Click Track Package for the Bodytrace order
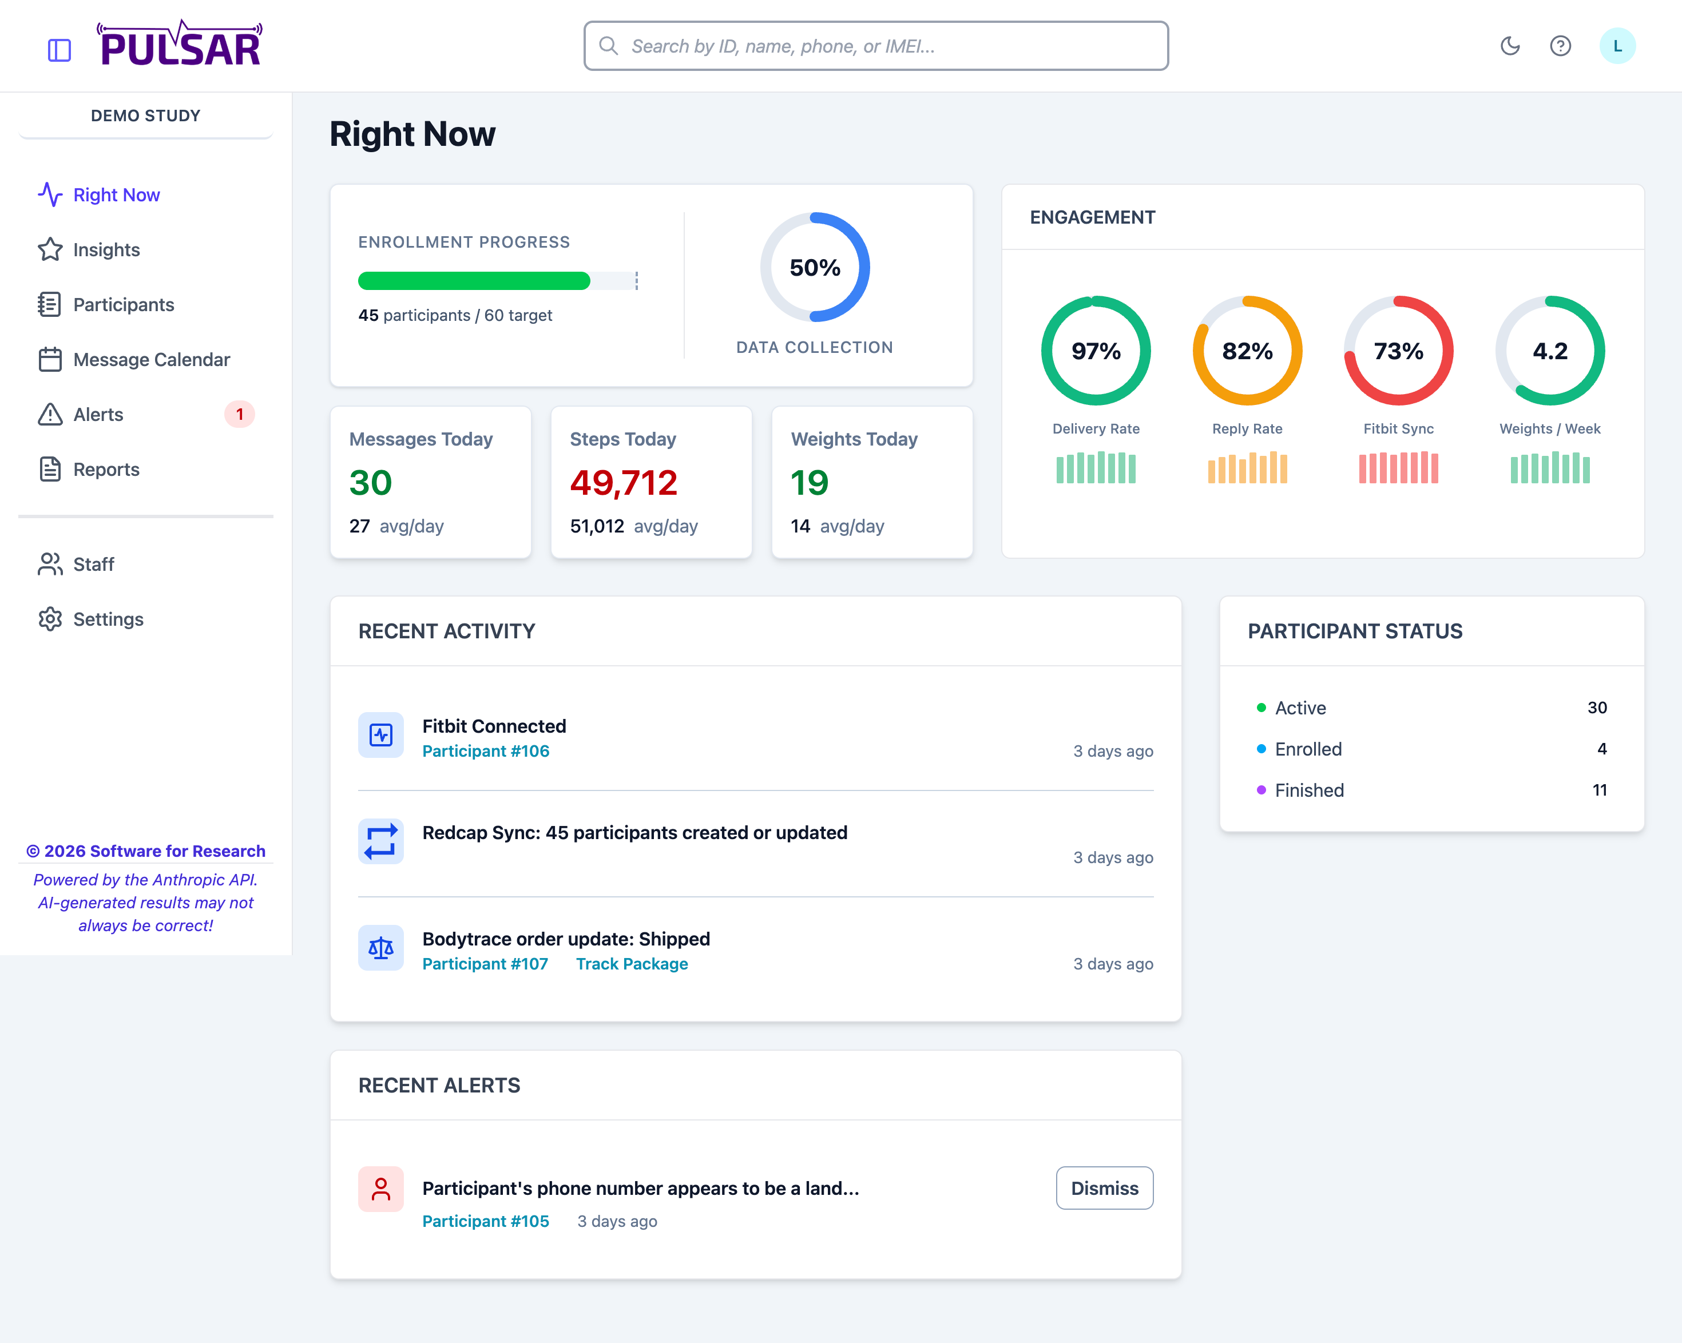 (x=632, y=963)
